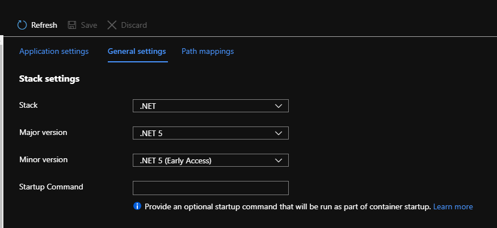Click the Stack settings heading
Image resolution: width=497 pixels, height=228 pixels.
coord(49,79)
